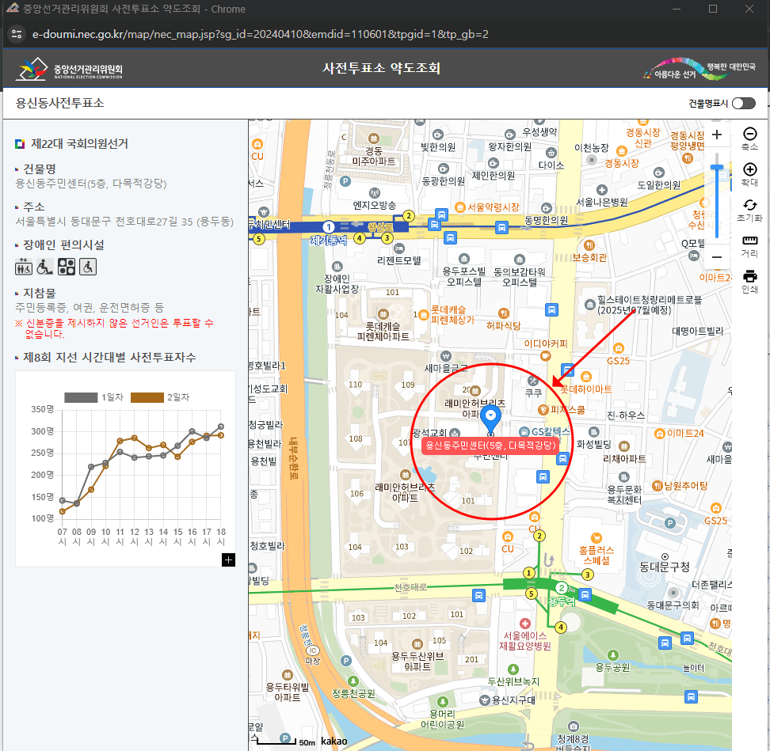Click the 중앙선거관리위원회 logo
This screenshot has height=751, width=770.
tap(69, 69)
